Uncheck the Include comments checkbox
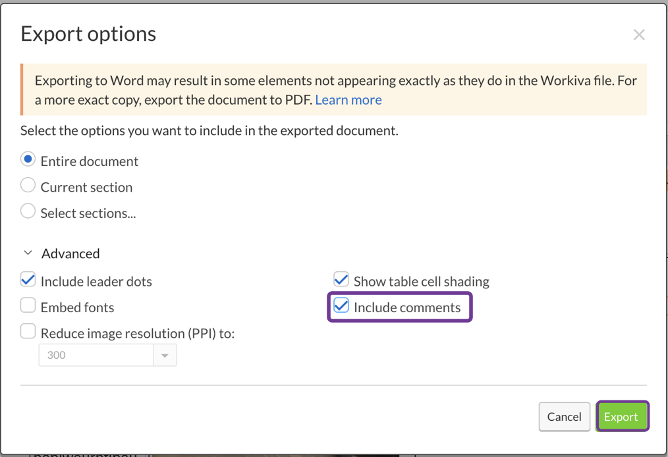 point(341,306)
